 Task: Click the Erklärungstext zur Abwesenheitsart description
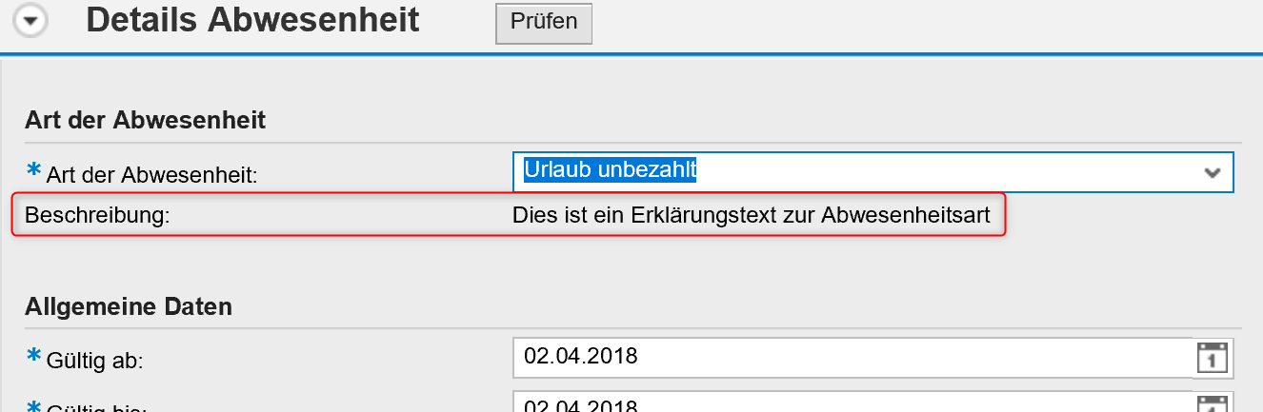click(752, 216)
